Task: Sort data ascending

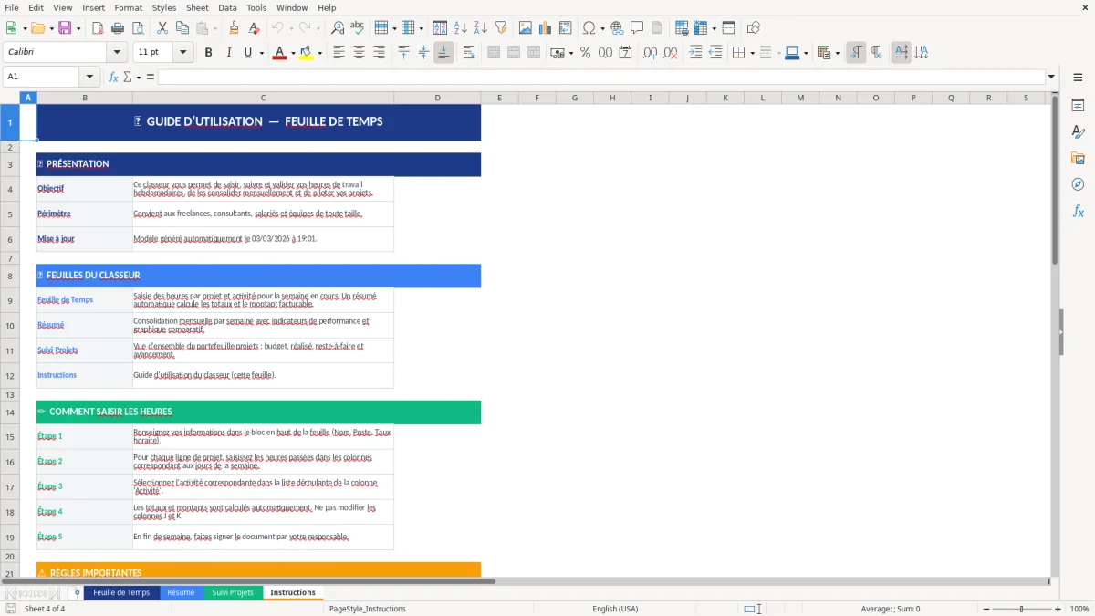Action: pos(462,27)
